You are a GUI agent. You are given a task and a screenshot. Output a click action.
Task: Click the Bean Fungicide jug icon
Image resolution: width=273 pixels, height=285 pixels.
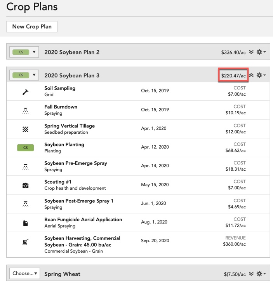tap(25, 223)
